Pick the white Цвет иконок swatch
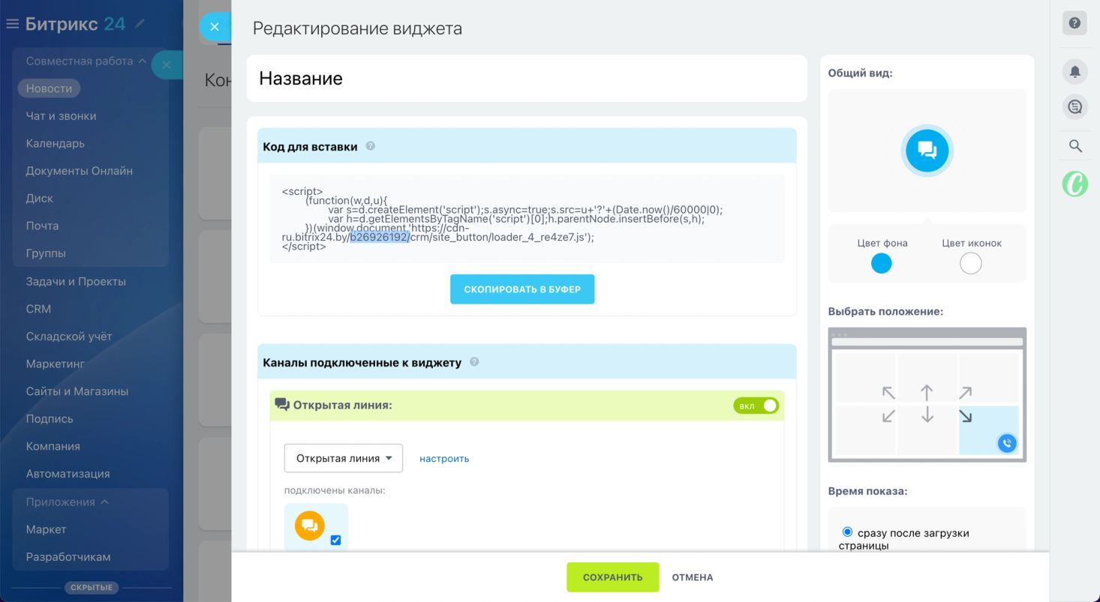This screenshot has width=1100, height=602. tap(971, 263)
